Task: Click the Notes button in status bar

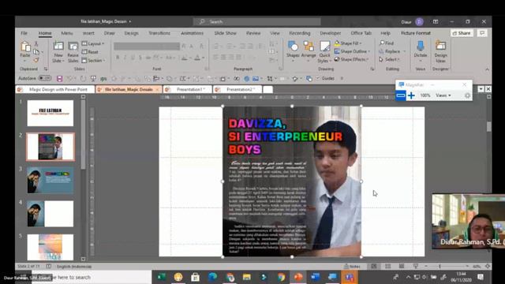Action: point(352,267)
